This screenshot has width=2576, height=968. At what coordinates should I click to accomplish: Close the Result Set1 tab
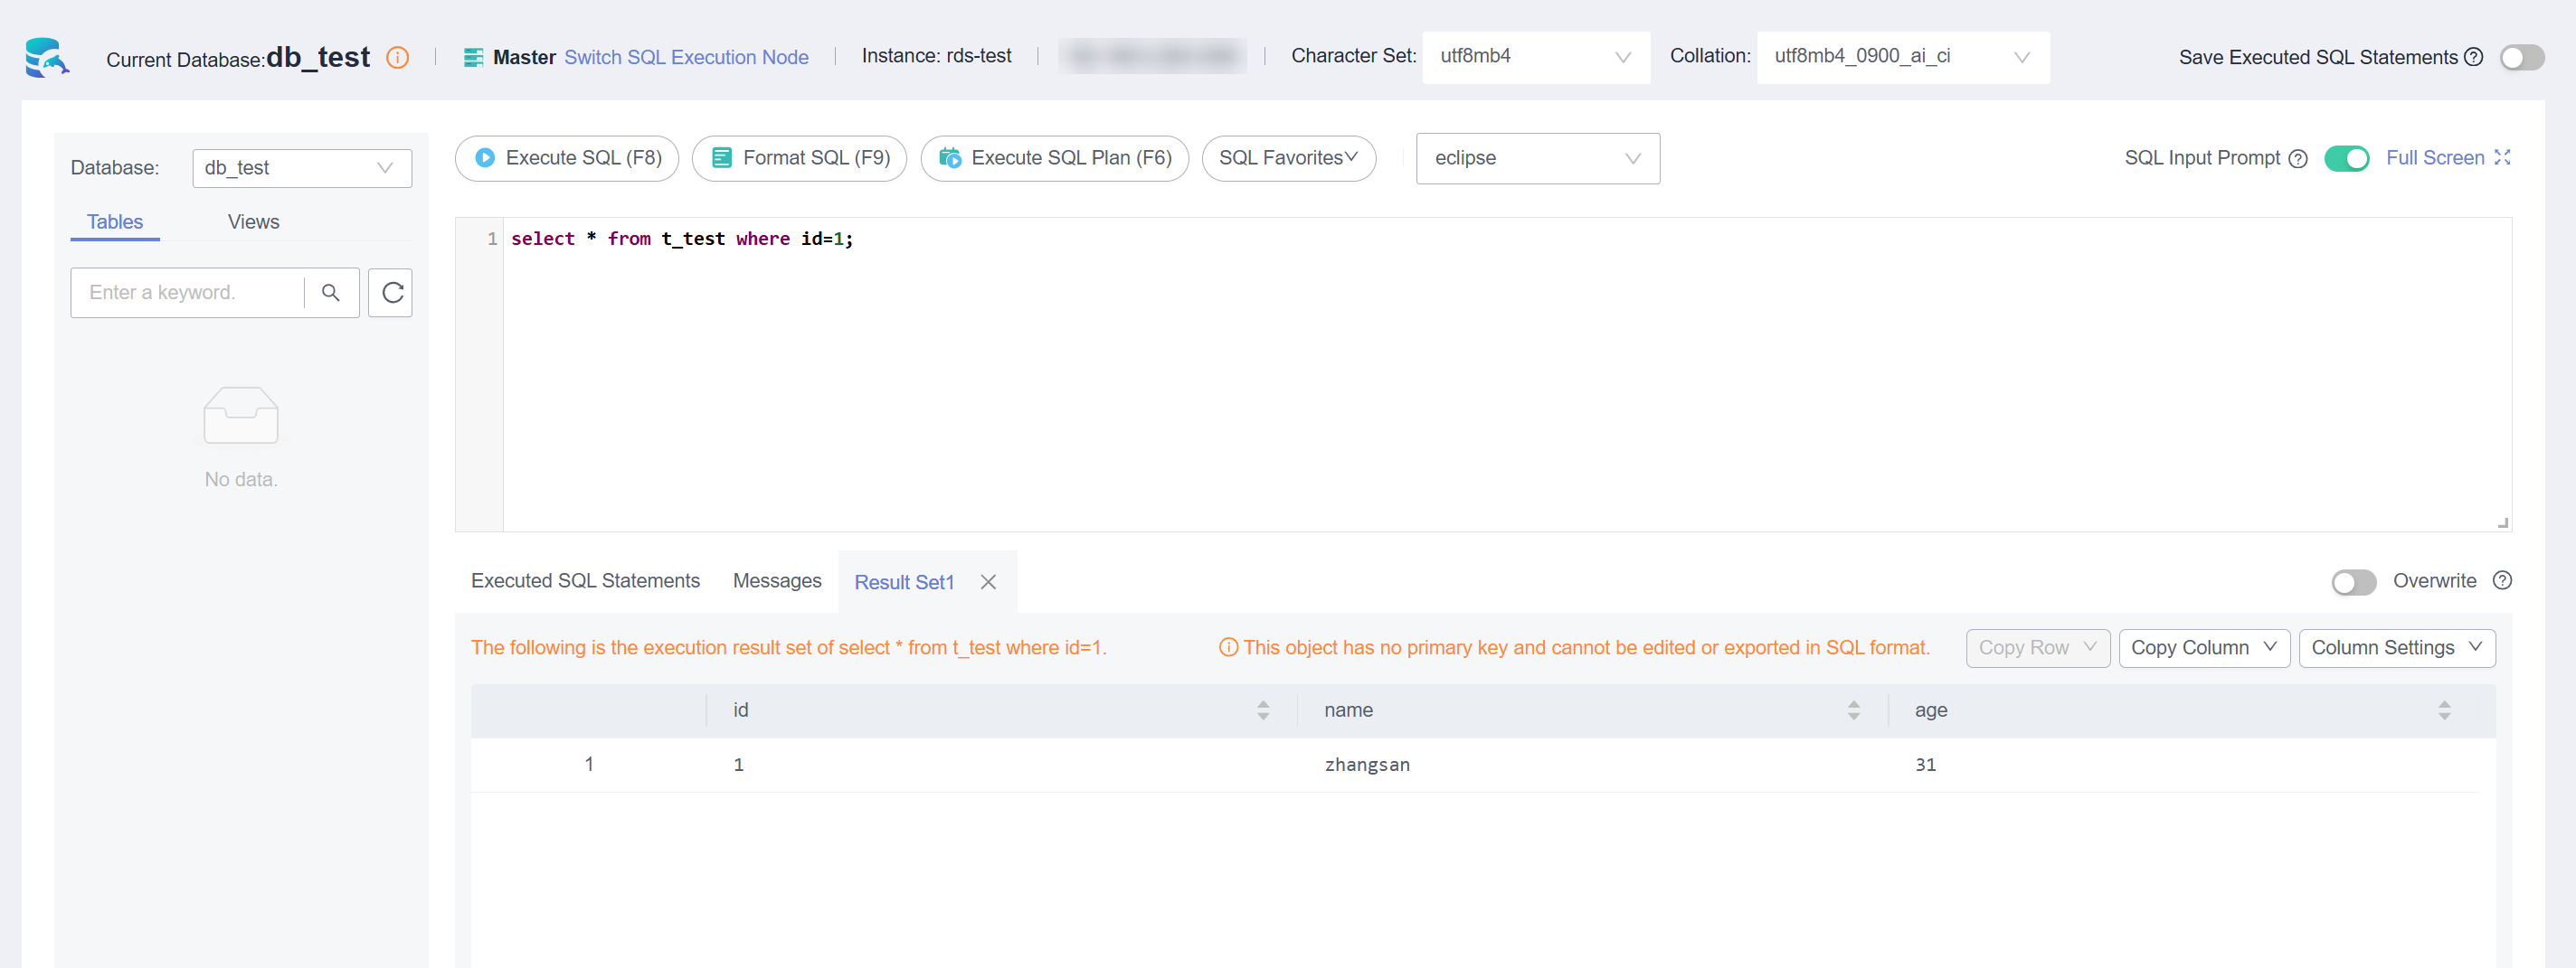point(988,582)
